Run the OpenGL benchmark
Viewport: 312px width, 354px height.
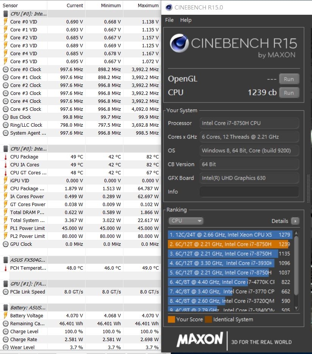point(289,79)
